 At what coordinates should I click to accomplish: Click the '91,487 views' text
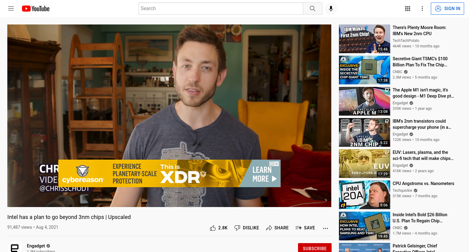coord(20,227)
